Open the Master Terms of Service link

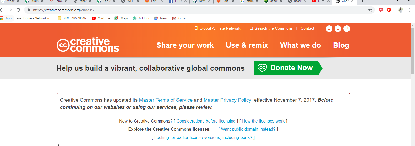(x=166, y=100)
